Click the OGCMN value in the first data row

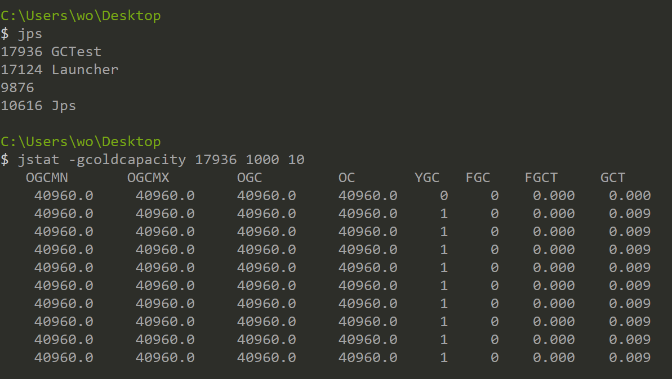click(x=64, y=196)
